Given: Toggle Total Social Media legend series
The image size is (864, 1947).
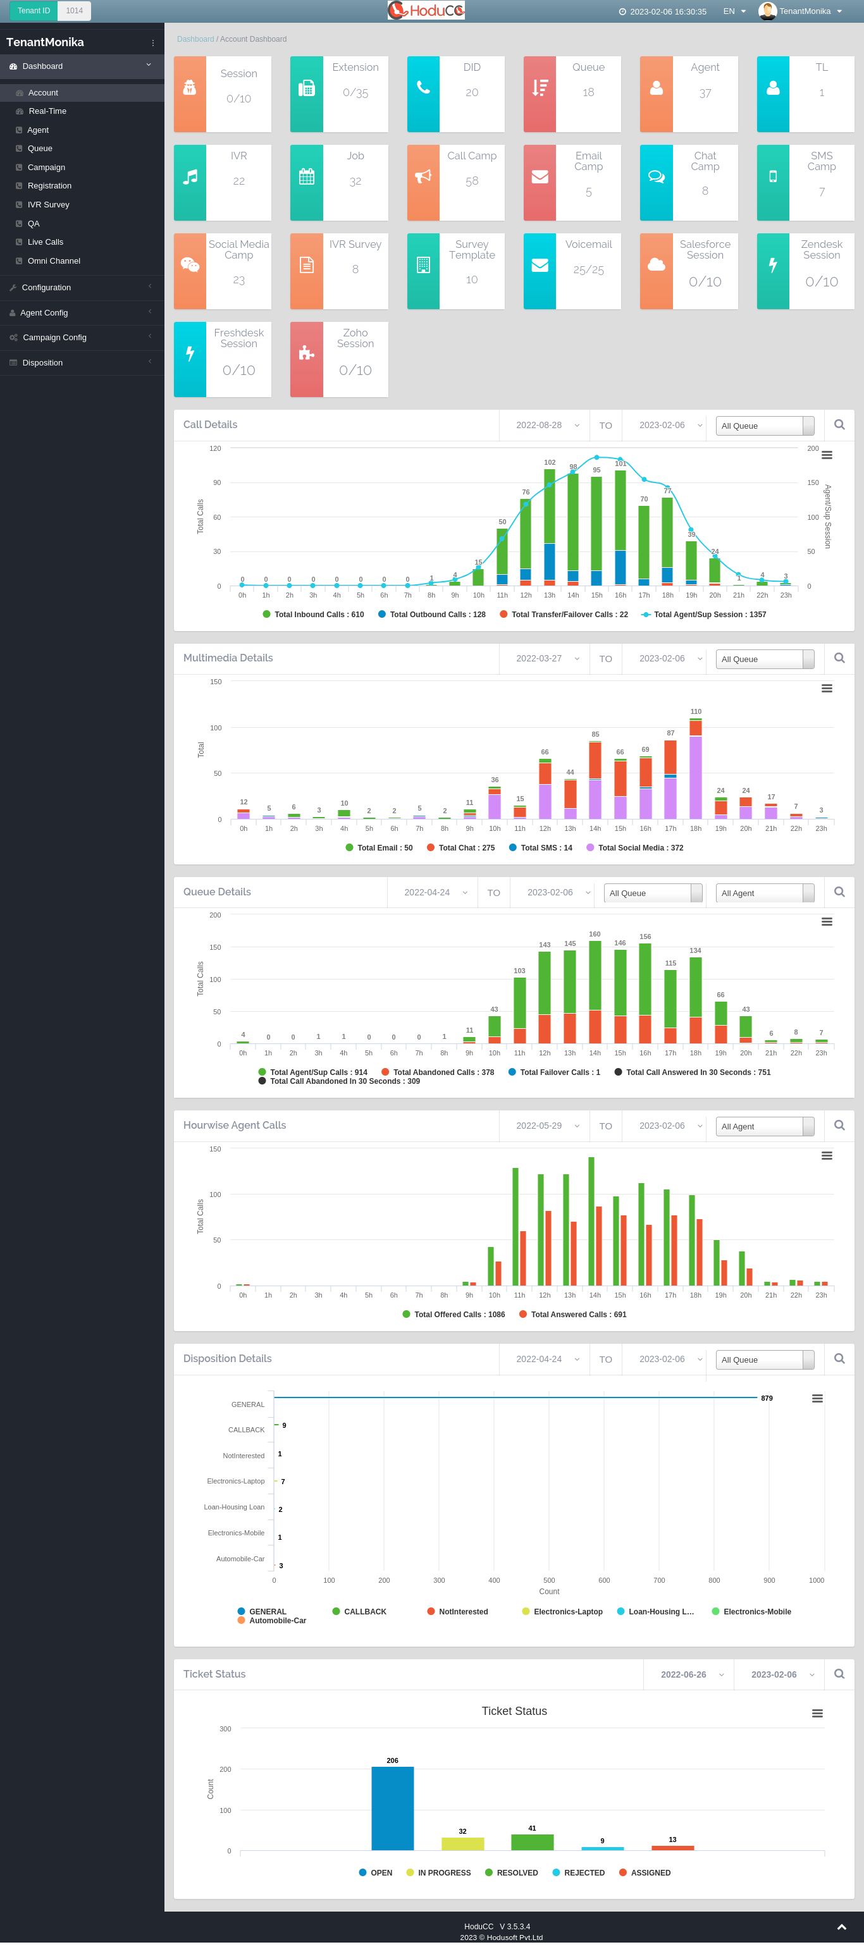Looking at the screenshot, I should coord(634,848).
